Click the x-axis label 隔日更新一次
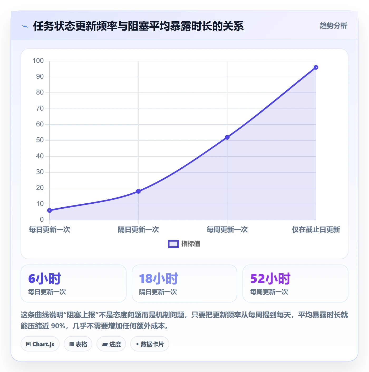 (x=138, y=230)
